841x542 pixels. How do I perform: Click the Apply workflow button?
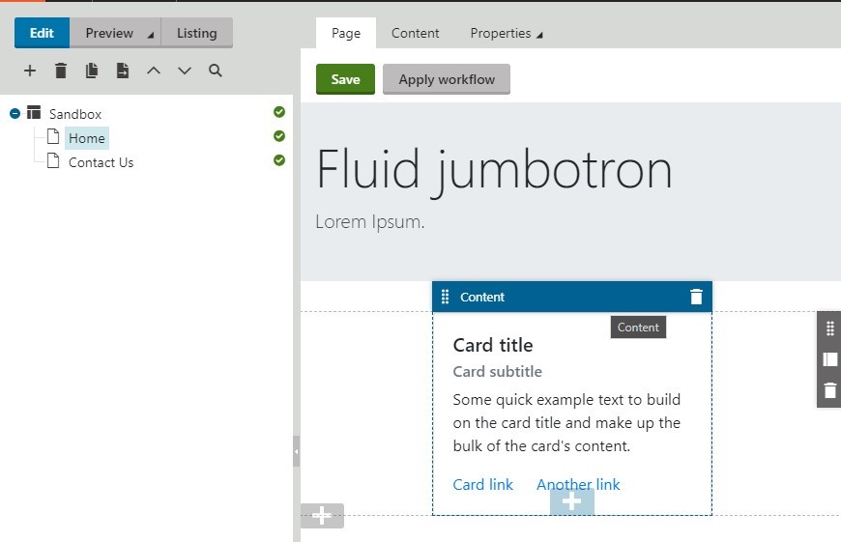[447, 79]
